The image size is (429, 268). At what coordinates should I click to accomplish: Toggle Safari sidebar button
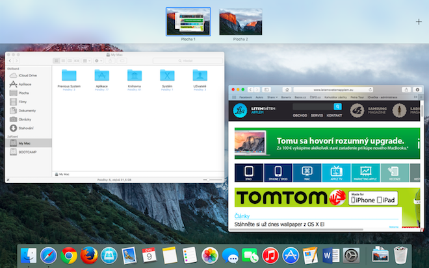coord(266,90)
